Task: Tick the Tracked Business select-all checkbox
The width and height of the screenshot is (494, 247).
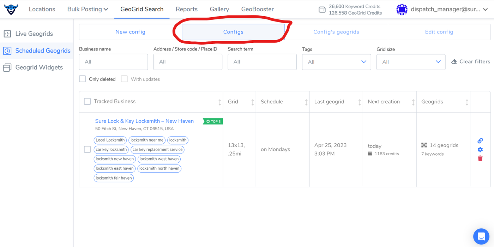Action: click(x=87, y=102)
